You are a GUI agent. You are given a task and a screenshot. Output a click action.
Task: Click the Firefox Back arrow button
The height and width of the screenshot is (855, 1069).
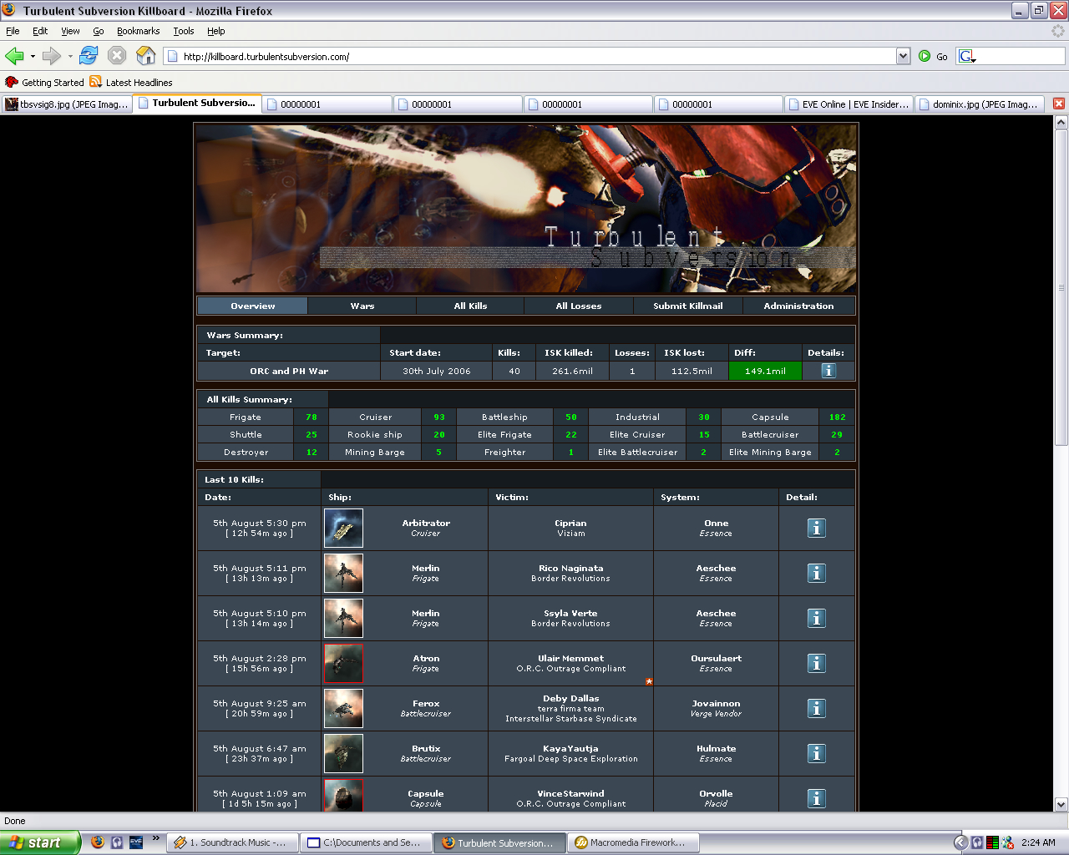point(14,56)
